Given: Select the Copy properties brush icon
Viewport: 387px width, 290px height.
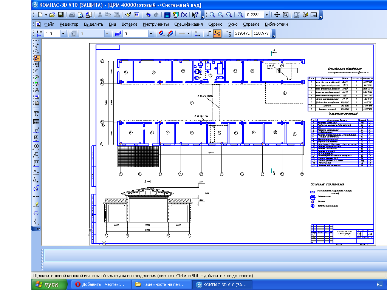Looking at the screenshot, I should click(128, 15).
